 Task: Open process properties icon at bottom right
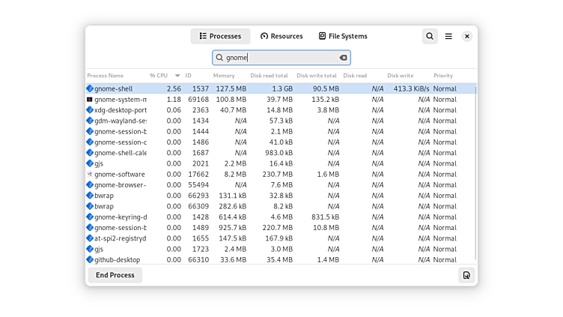tap(466, 275)
